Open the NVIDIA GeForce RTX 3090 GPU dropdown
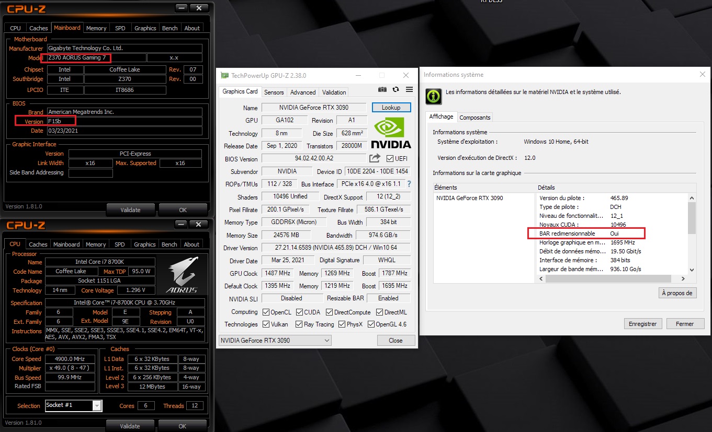The height and width of the screenshot is (432, 712). 275,341
